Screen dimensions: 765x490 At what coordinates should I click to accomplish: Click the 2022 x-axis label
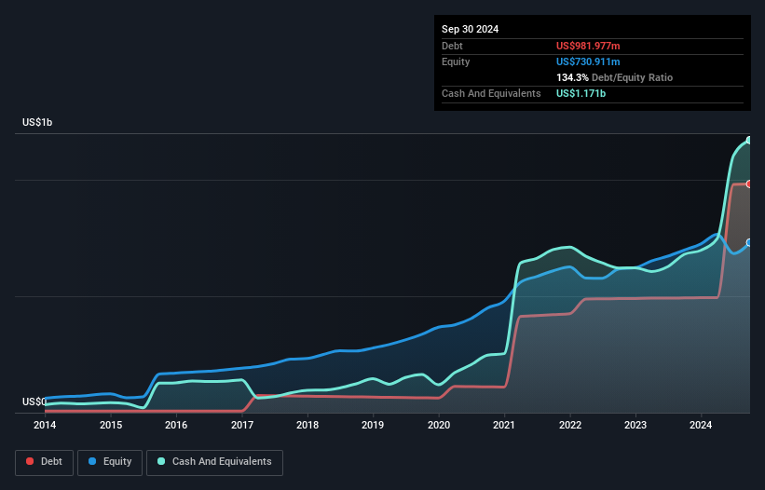point(570,425)
